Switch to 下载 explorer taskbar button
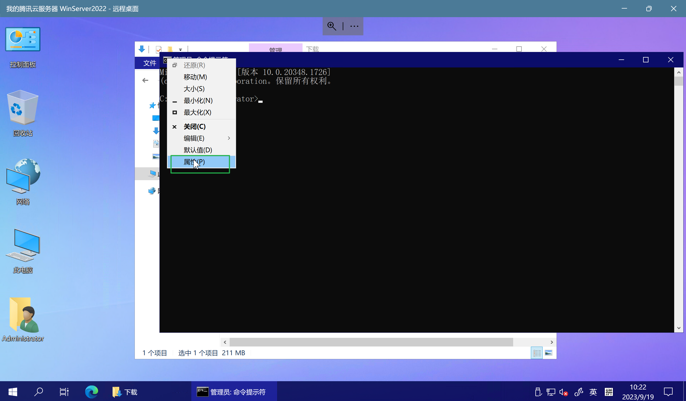Image resolution: width=686 pixels, height=401 pixels. click(125, 392)
